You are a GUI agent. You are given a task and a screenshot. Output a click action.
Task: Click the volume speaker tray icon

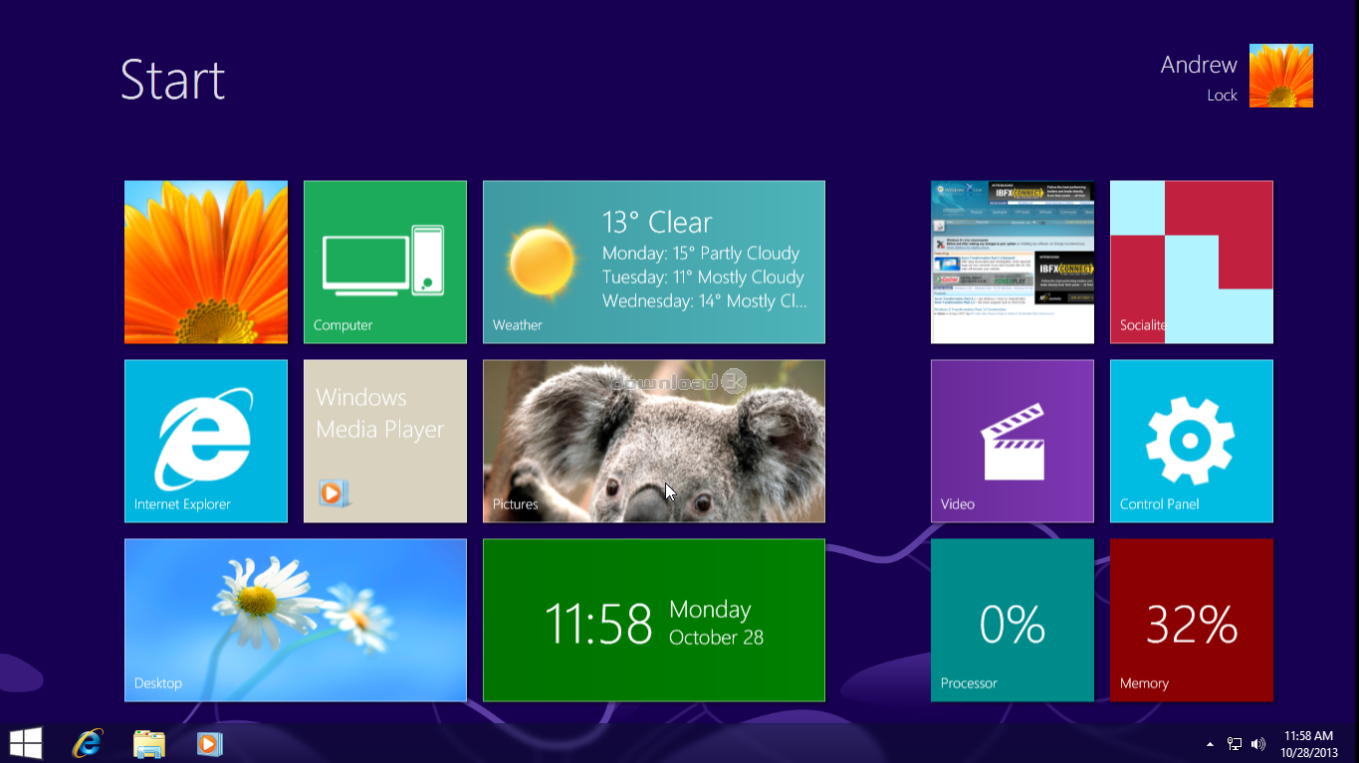[x=1258, y=744]
